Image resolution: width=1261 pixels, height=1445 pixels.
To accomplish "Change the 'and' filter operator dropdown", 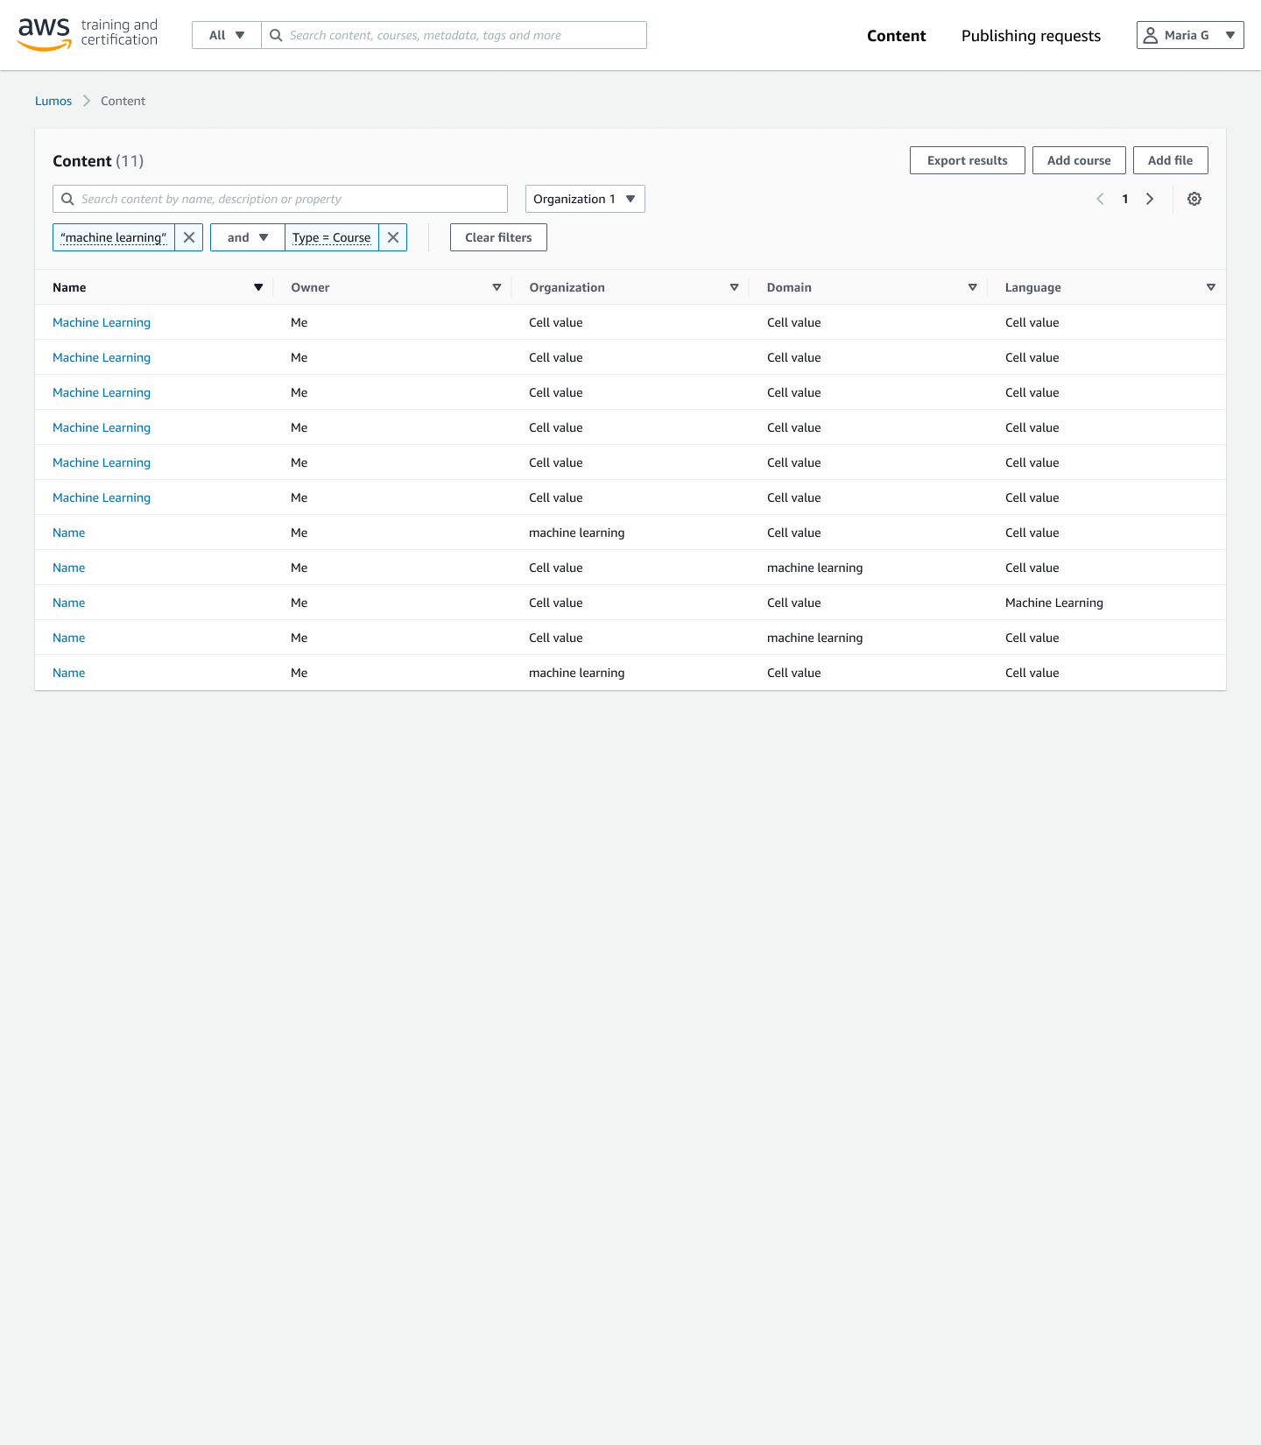I will click(248, 237).
